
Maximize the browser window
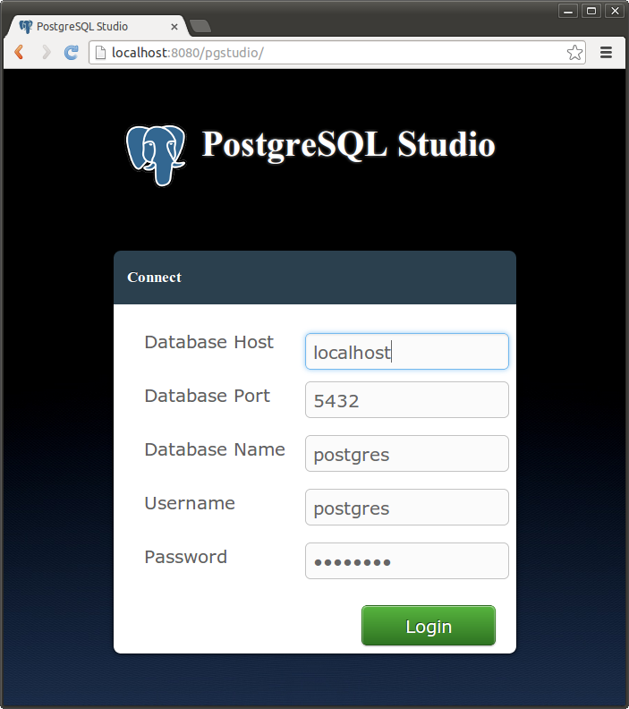point(591,11)
